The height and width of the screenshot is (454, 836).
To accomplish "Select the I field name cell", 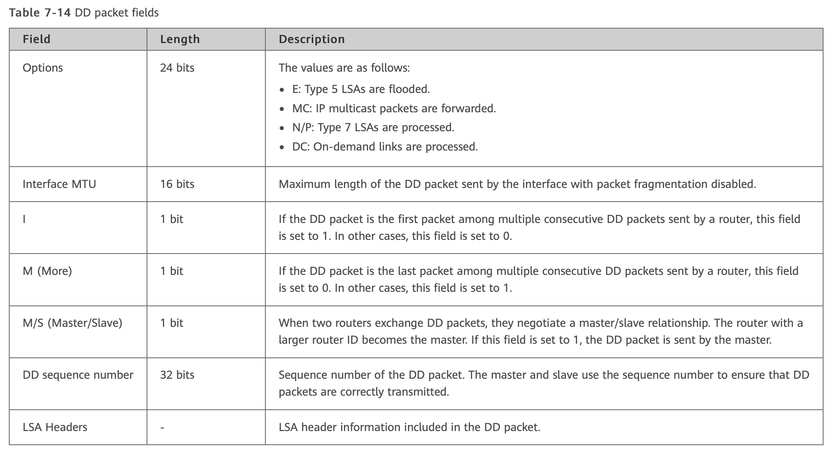I will [x=24, y=219].
